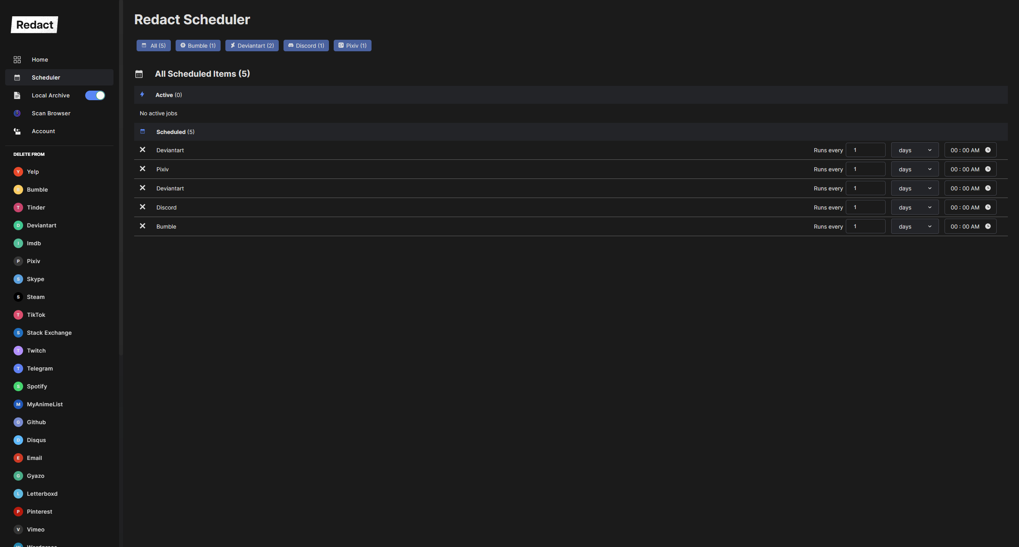Open time picker clock for Pixiv row
This screenshot has height=547, width=1019.
[988, 169]
